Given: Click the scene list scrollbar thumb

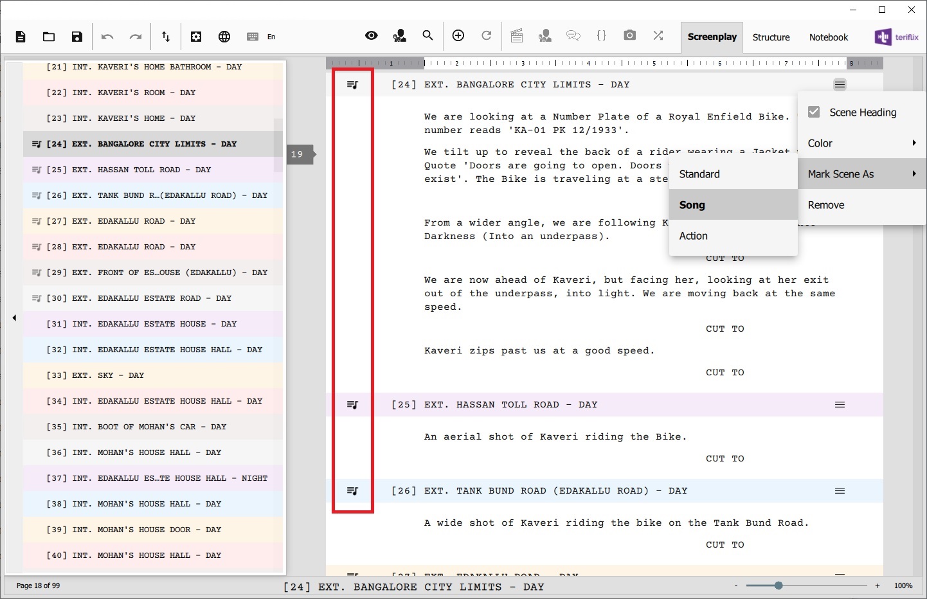Looking at the screenshot, I should [278, 145].
